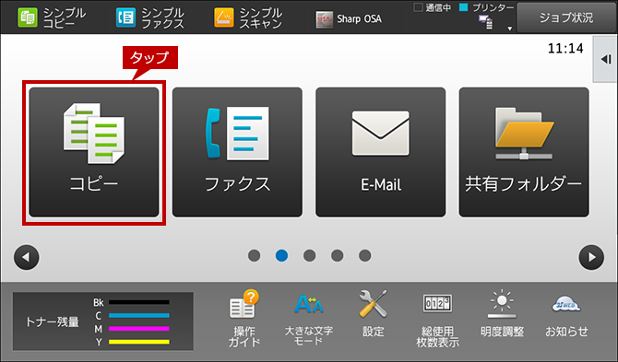Click the ジョブ状況 job status button

click(566, 18)
